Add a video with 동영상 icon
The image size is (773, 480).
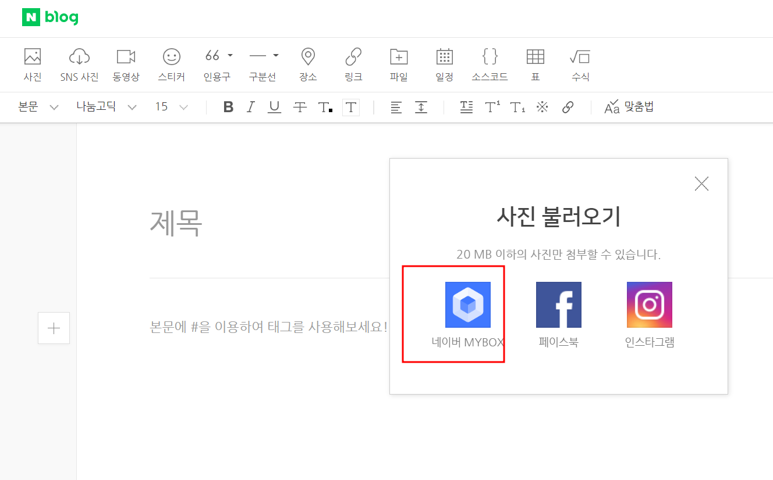pos(126,65)
